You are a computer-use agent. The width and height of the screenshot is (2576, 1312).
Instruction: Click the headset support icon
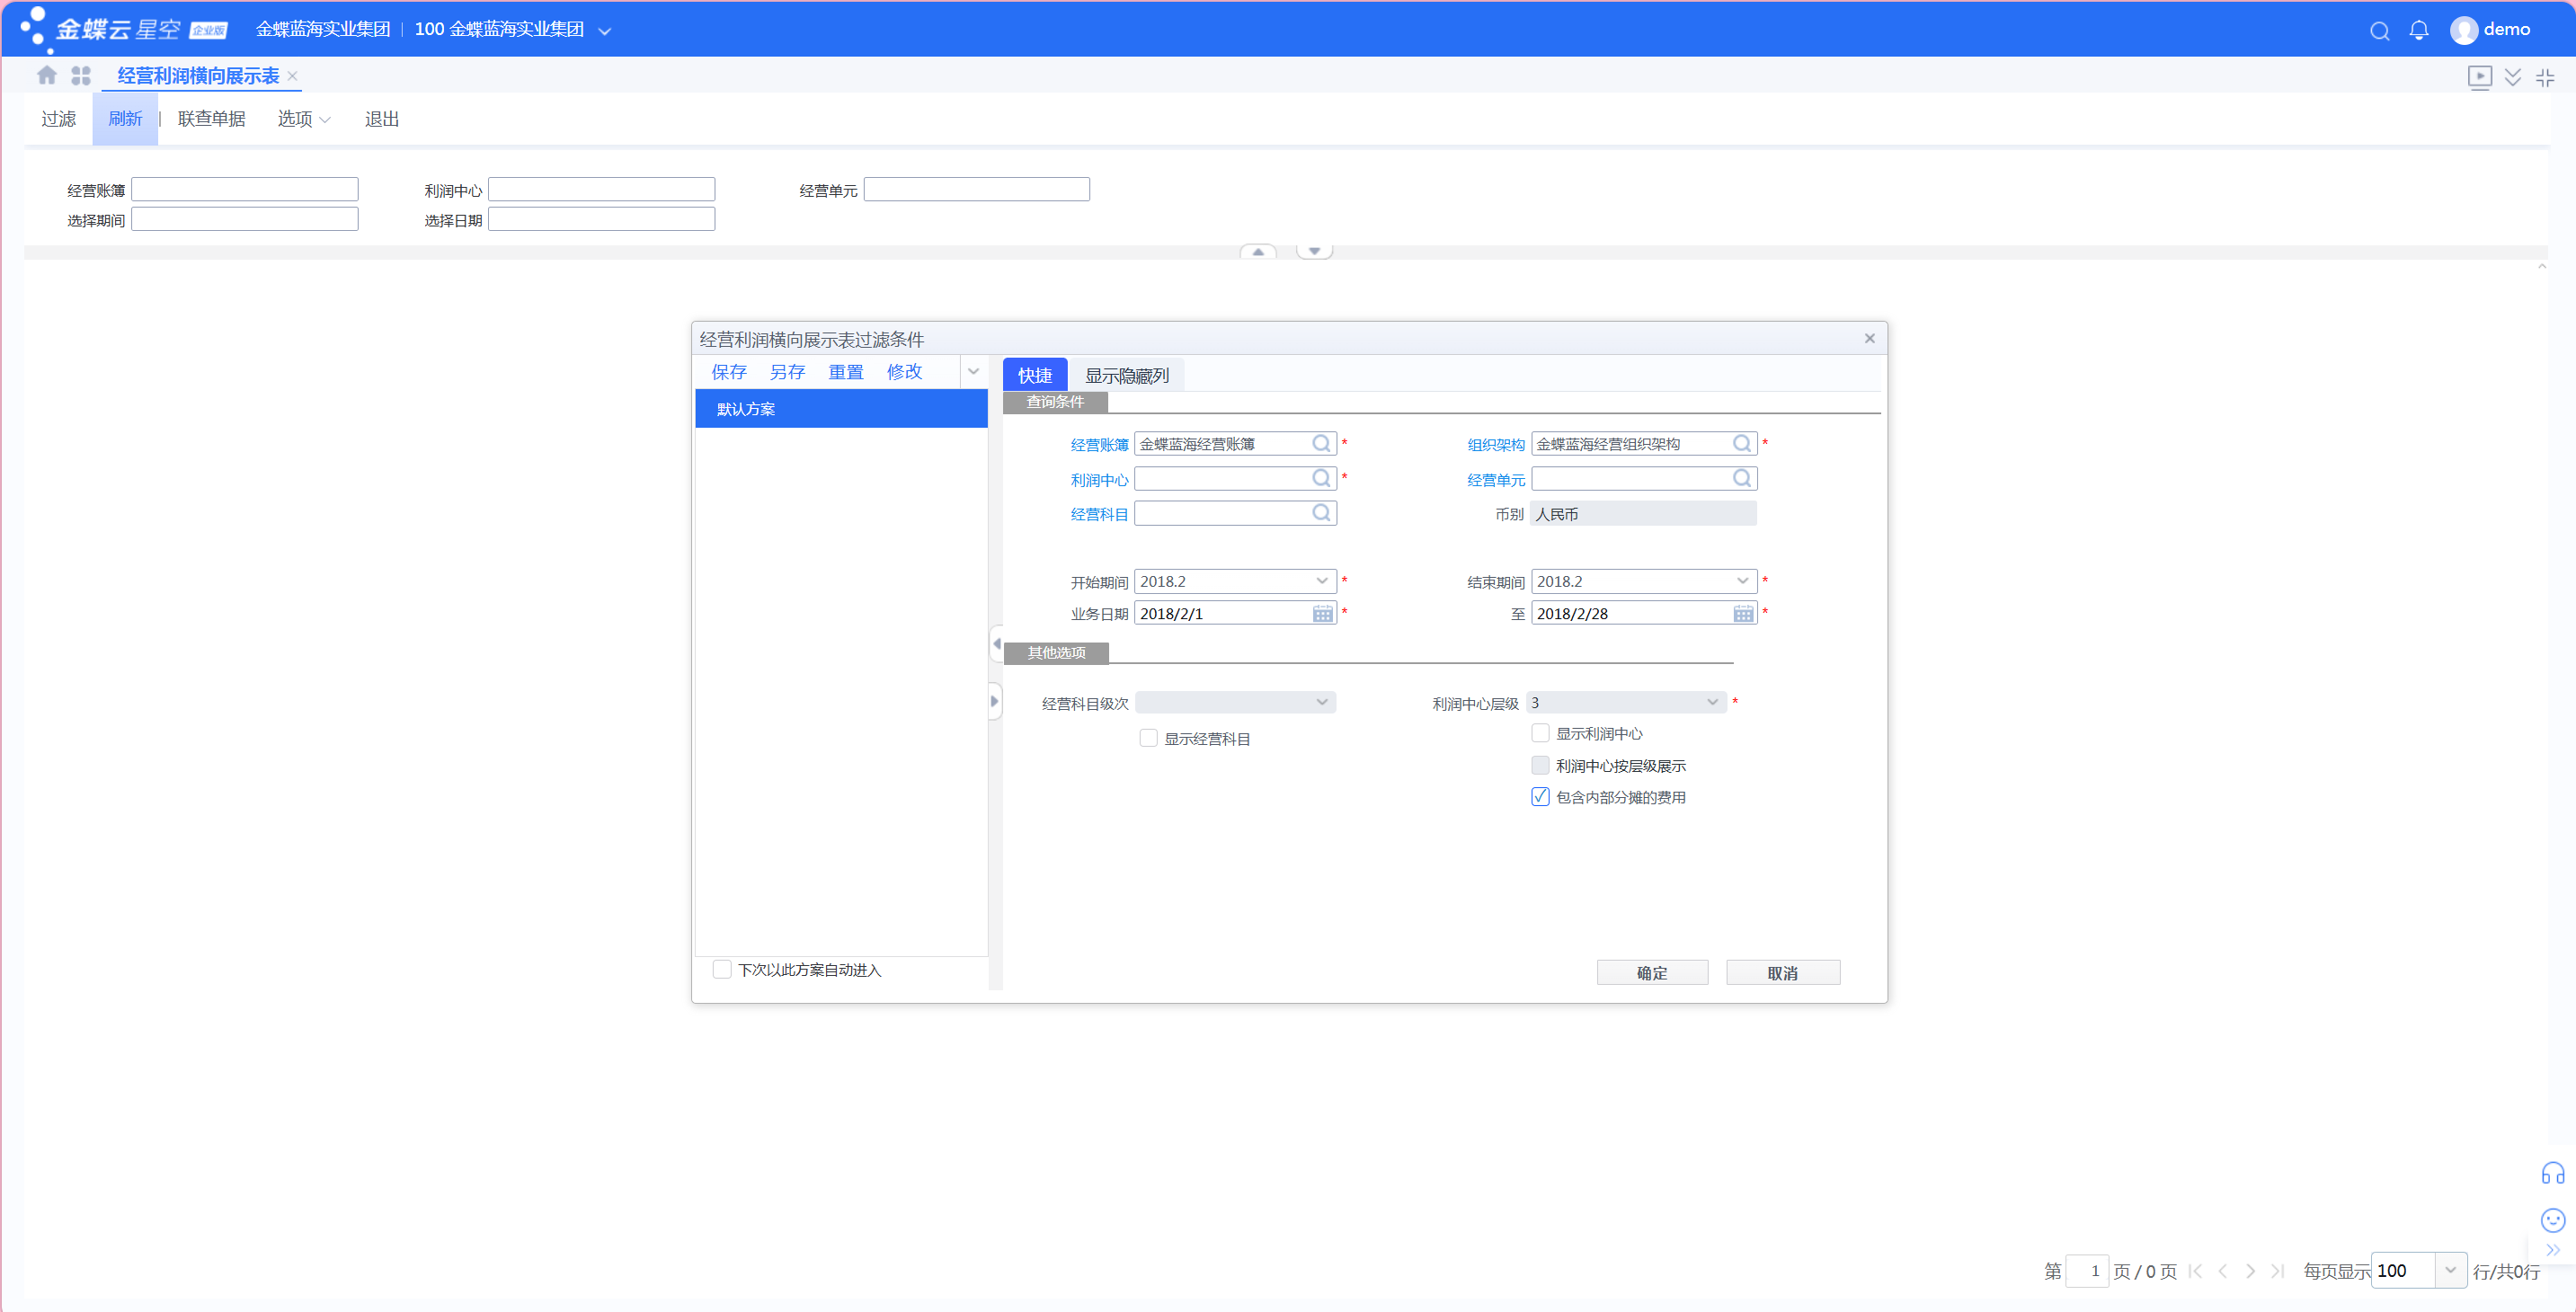pos(2552,1173)
